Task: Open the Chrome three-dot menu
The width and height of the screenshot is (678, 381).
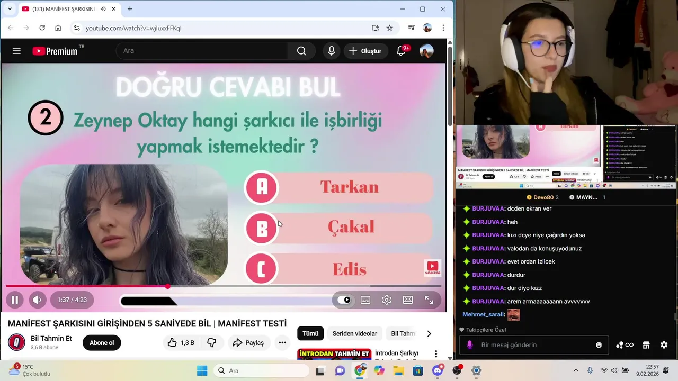Action: click(443, 28)
